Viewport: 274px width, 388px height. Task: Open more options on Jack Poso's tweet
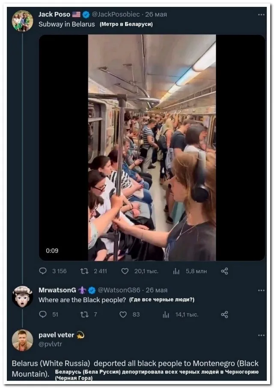261,15
